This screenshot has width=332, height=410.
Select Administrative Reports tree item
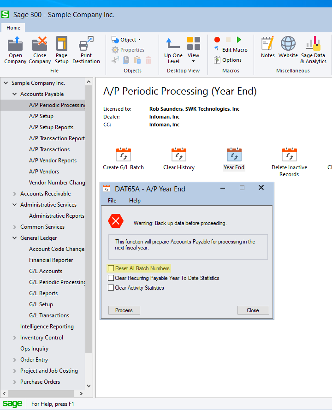[x=57, y=216]
